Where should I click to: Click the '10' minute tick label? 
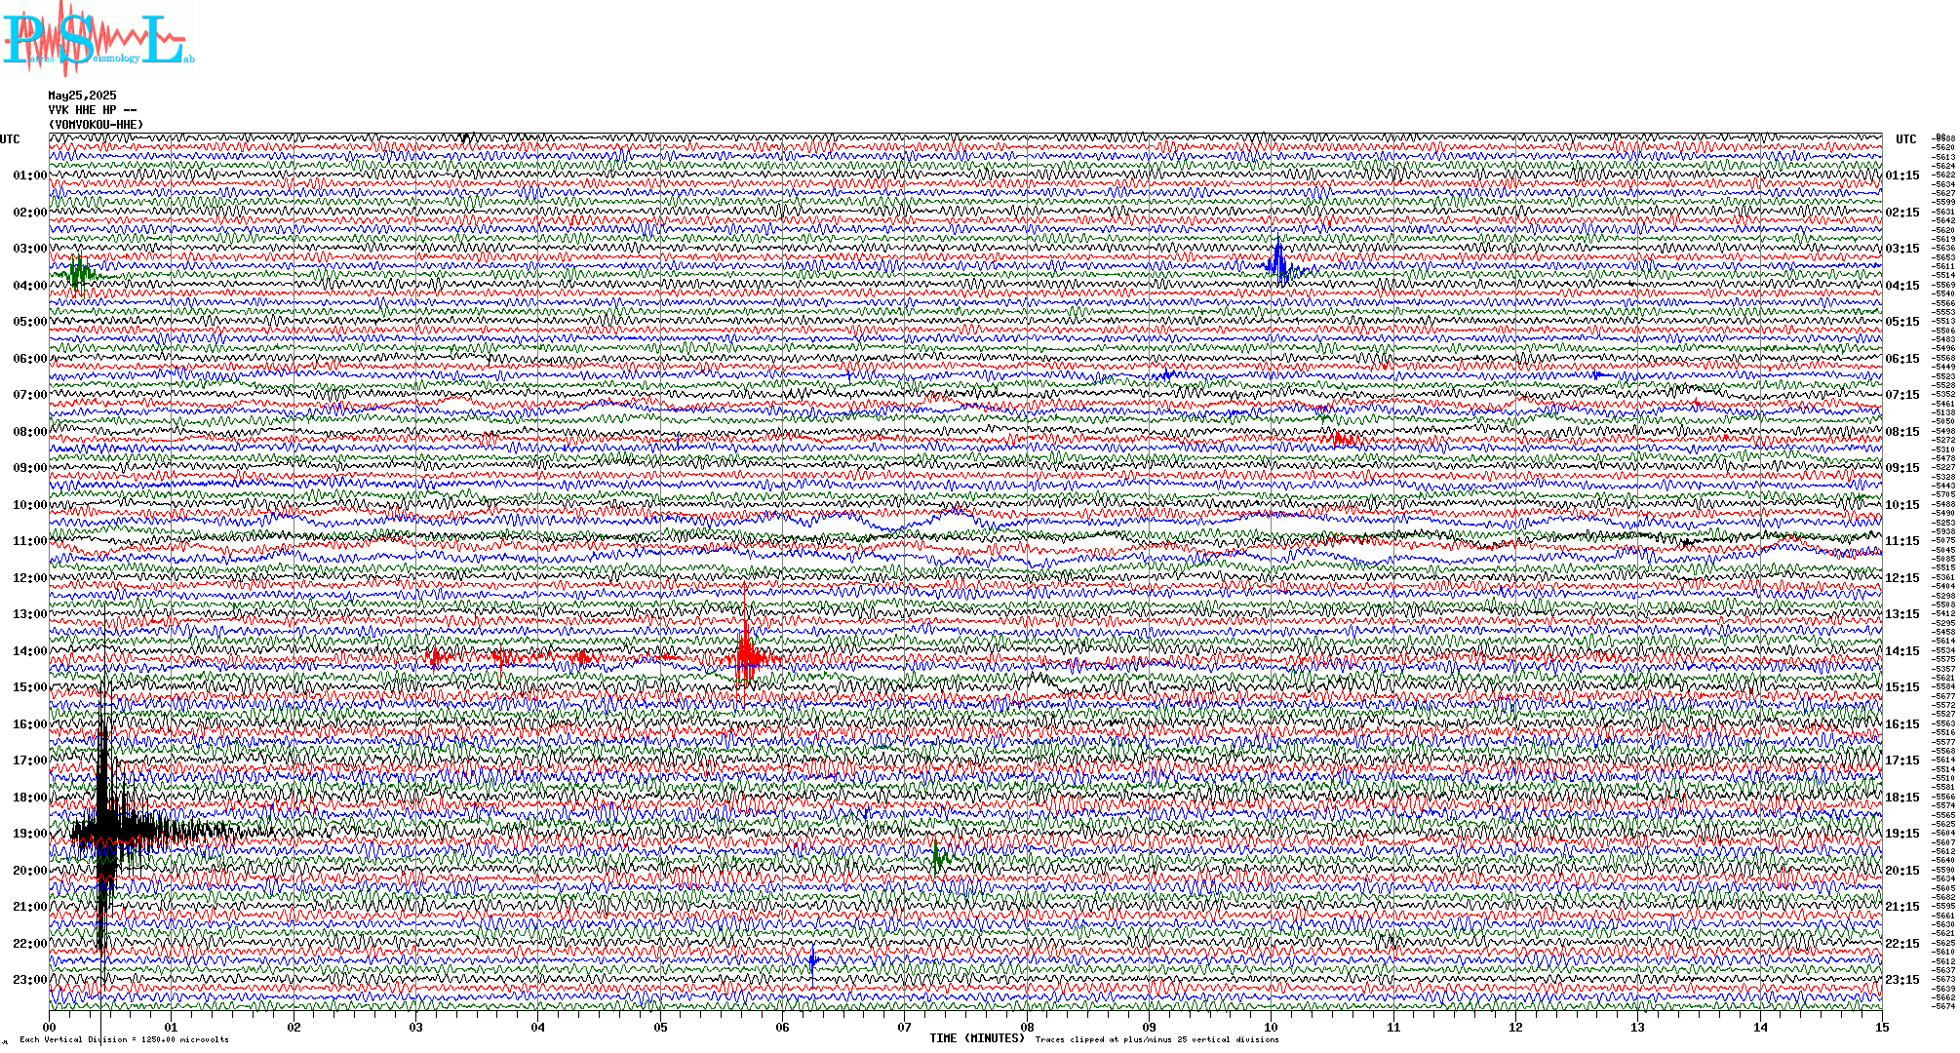click(x=1272, y=1027)
